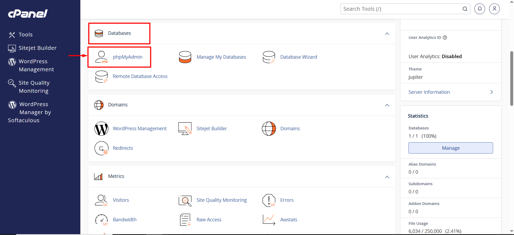Open the Awstats link
Screen dimensions: 514x235
288,220
